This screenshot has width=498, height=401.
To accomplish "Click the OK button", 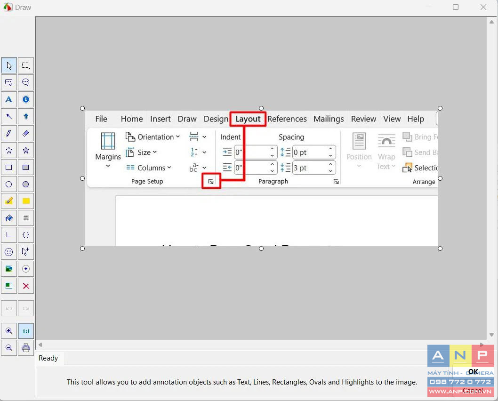I will tap(473, 371).
